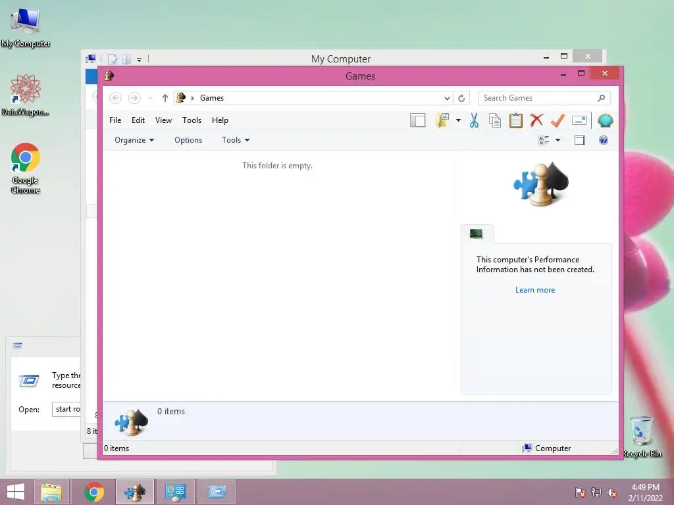Open the Tools menu in menu bar

coord(192,120)
